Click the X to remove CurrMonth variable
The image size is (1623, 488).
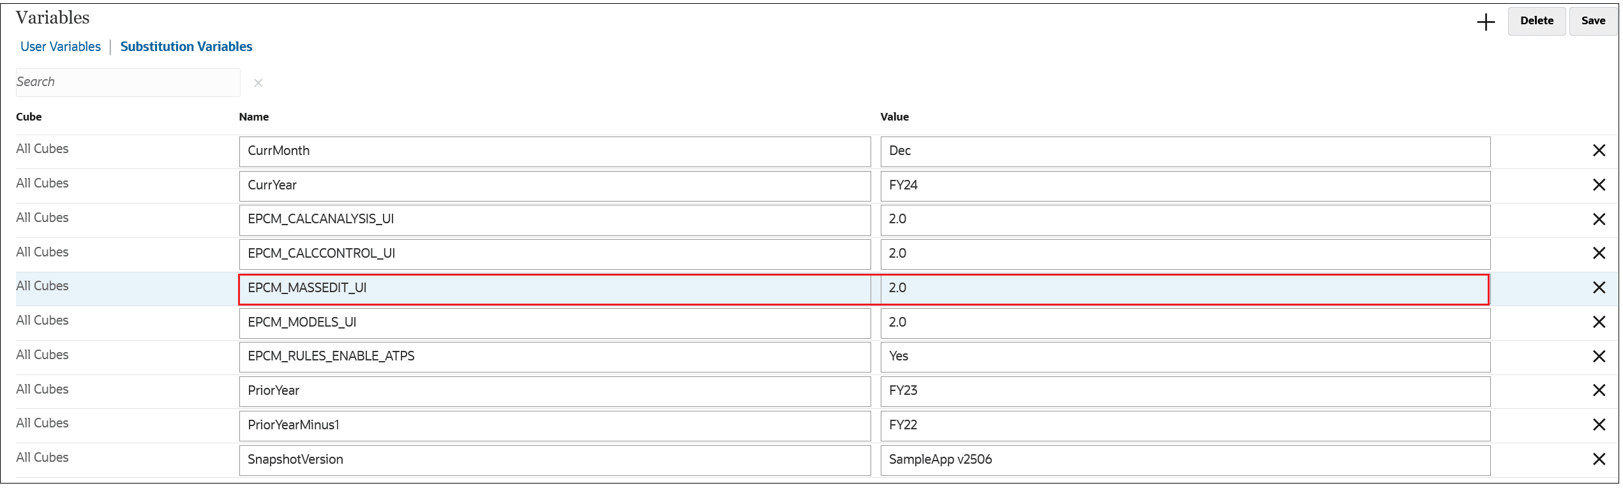coord(1599,151)
